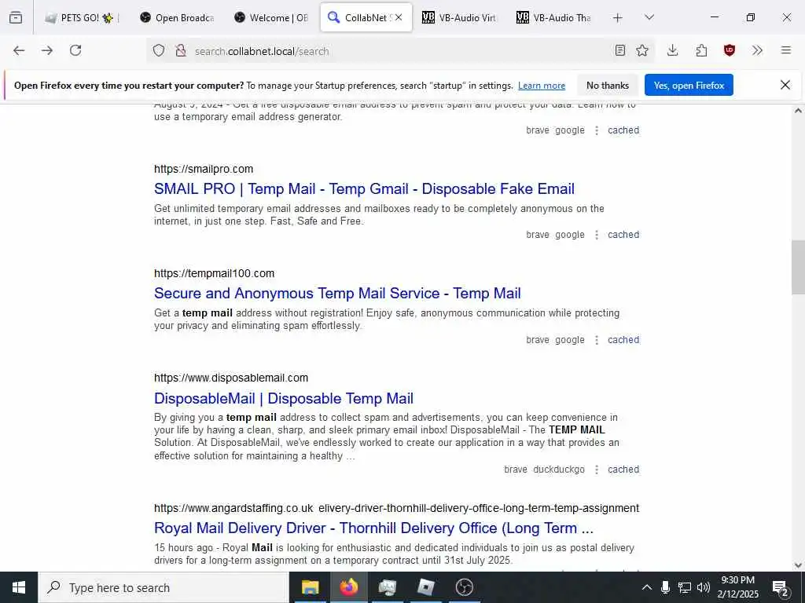Reload the current page
Viewport: 805px width, 603px height.
[75, 50]
